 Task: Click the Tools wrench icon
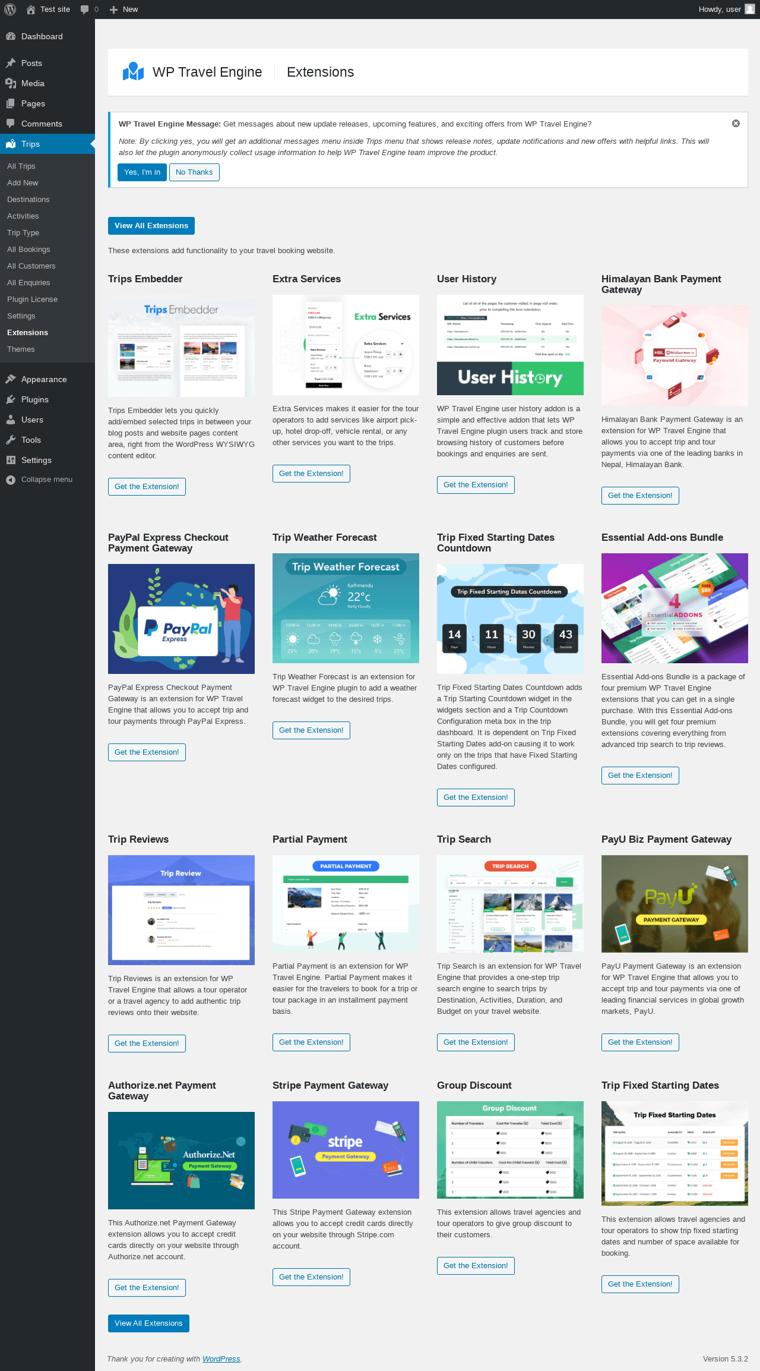point(11,440)
